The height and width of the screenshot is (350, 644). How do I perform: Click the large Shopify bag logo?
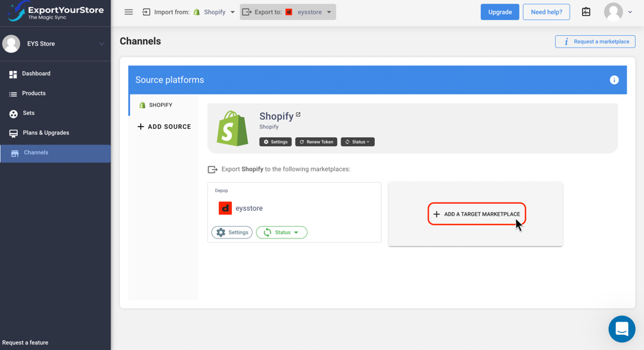pyautogui.click(x=233, y=128)
